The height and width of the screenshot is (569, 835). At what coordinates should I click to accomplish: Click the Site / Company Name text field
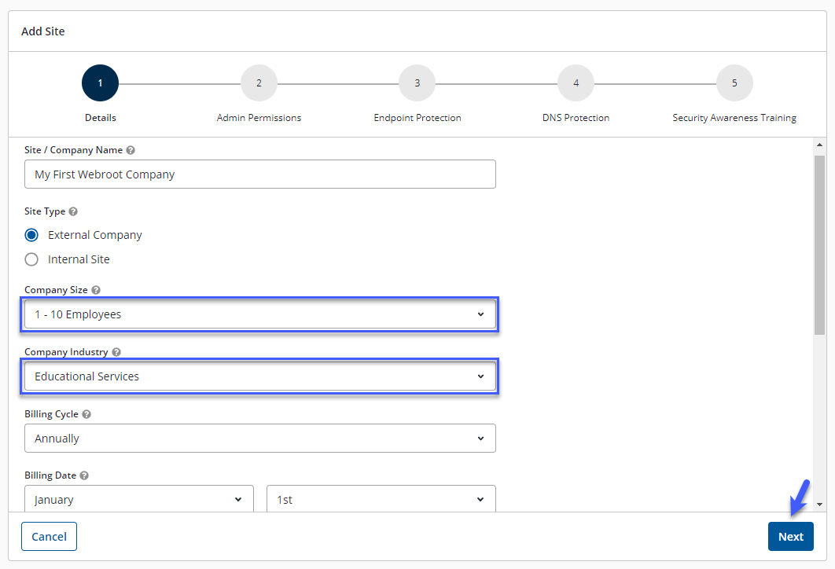coord(260,174)
